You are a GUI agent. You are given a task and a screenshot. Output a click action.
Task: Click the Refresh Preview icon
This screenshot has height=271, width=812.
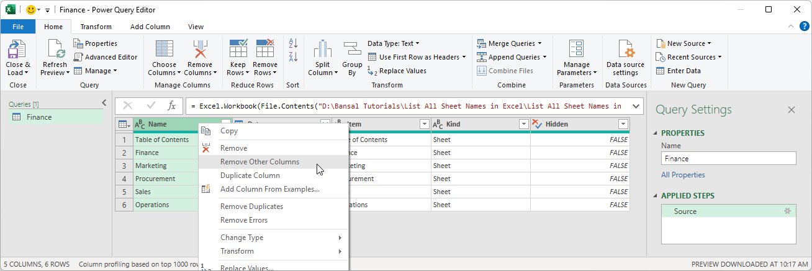(55, 48)
